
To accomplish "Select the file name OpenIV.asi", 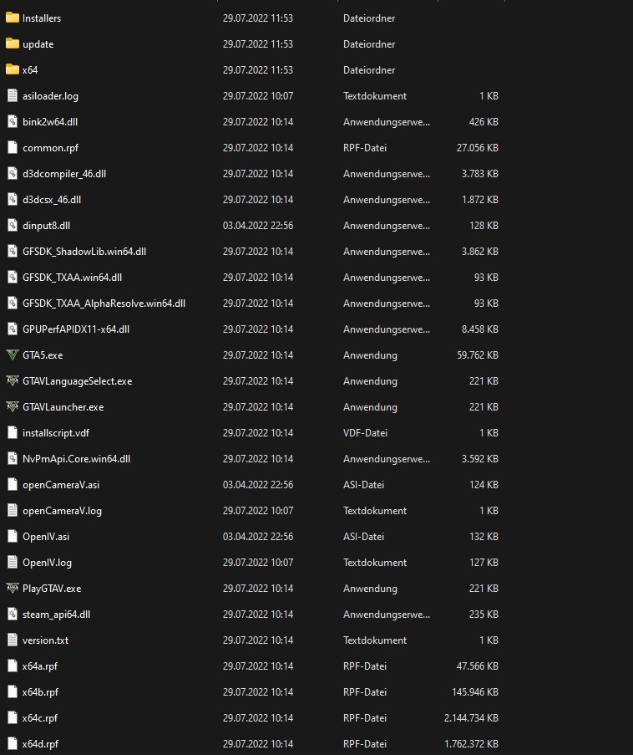I will (x=46, y=537).
